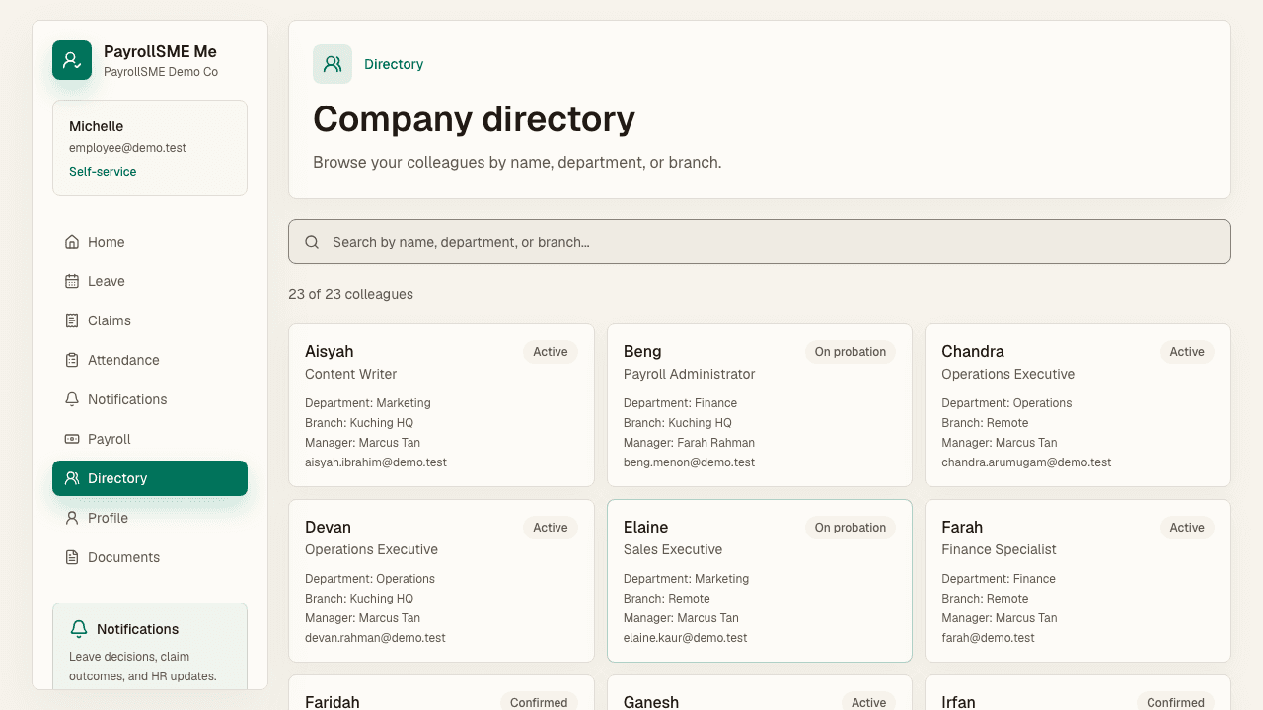Image resolution: width=1263 pixels, height=710 pixels.
Task: Click the Payroll banknote icon
Action: click(x=72, y=439)
